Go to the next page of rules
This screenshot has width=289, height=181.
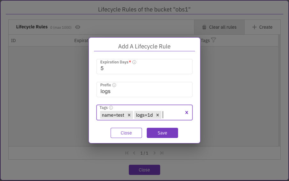(x=154, y=153)
